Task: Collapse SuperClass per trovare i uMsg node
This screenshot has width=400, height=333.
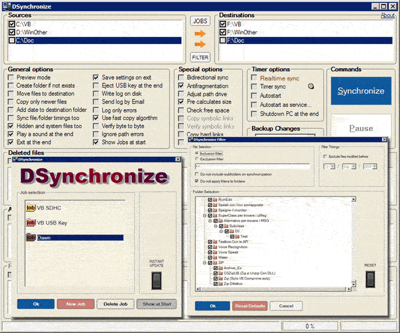Action: click(205, 215)
